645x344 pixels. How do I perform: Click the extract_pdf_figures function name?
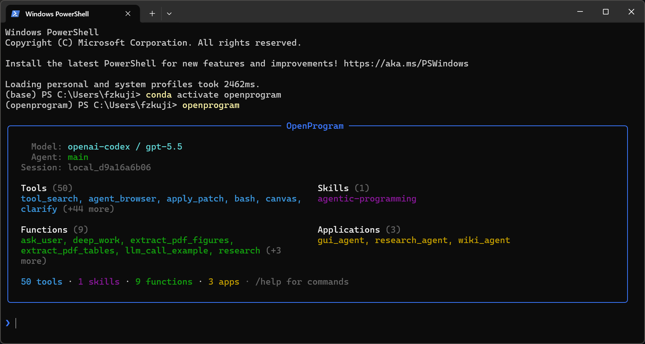point(180,240)
